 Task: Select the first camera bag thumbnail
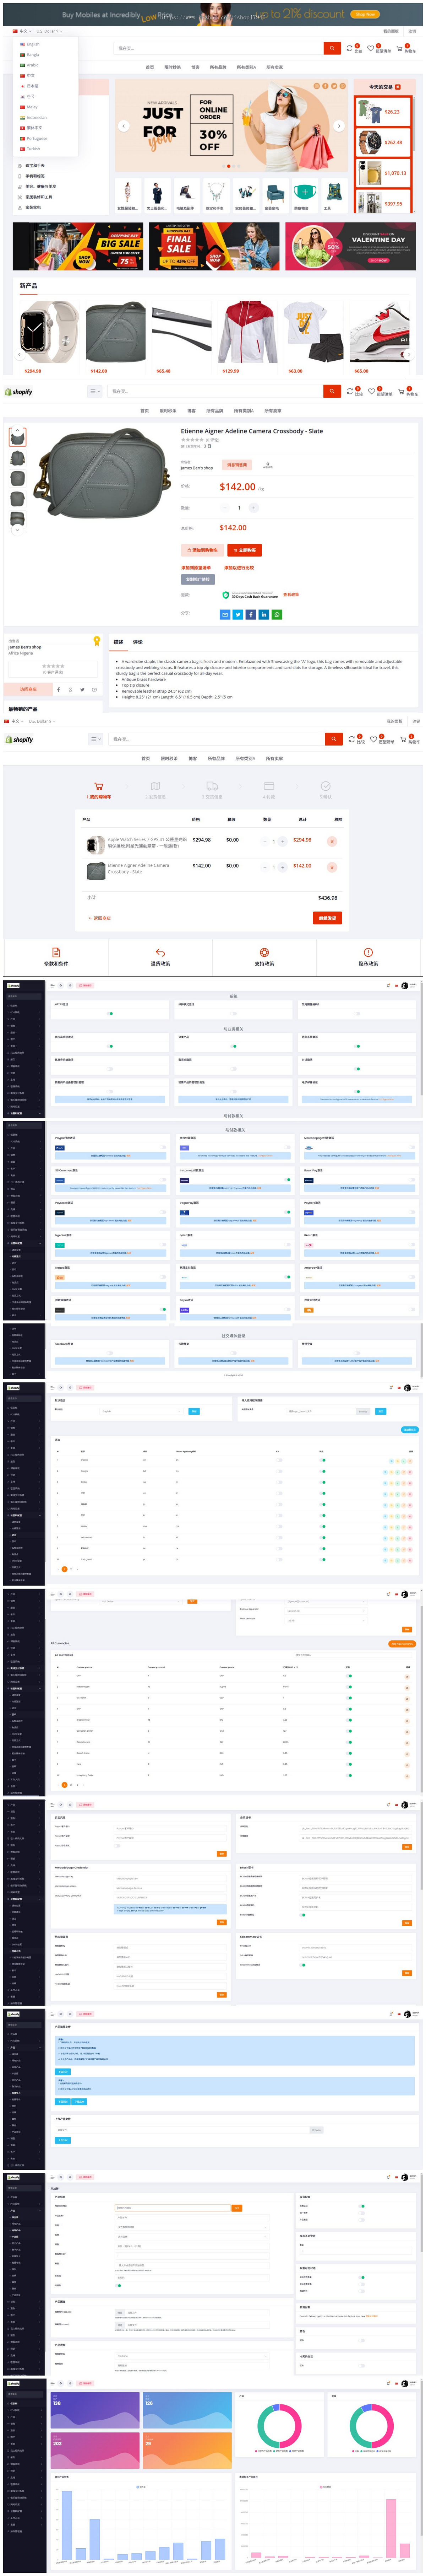(17, 437)
